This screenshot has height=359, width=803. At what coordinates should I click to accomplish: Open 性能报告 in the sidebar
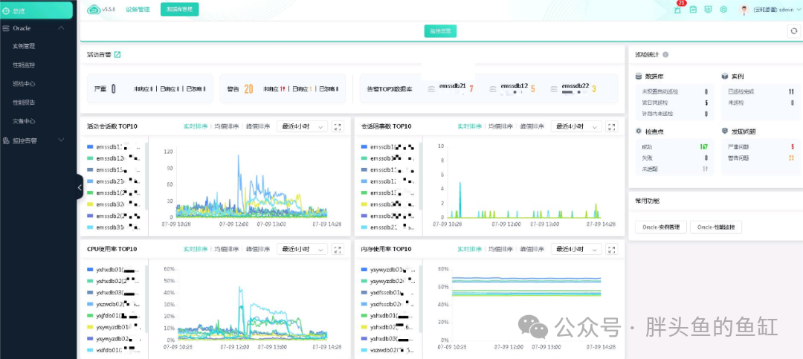(x=24, y=103)
